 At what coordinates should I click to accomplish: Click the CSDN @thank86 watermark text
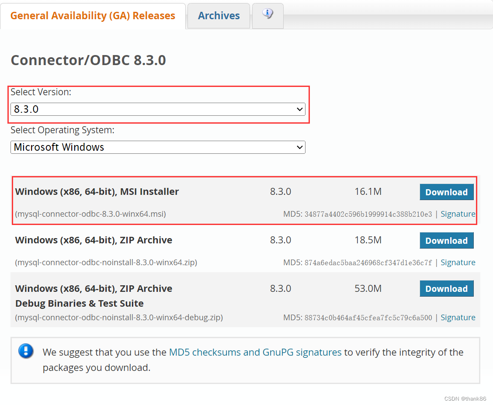(465, 398)
